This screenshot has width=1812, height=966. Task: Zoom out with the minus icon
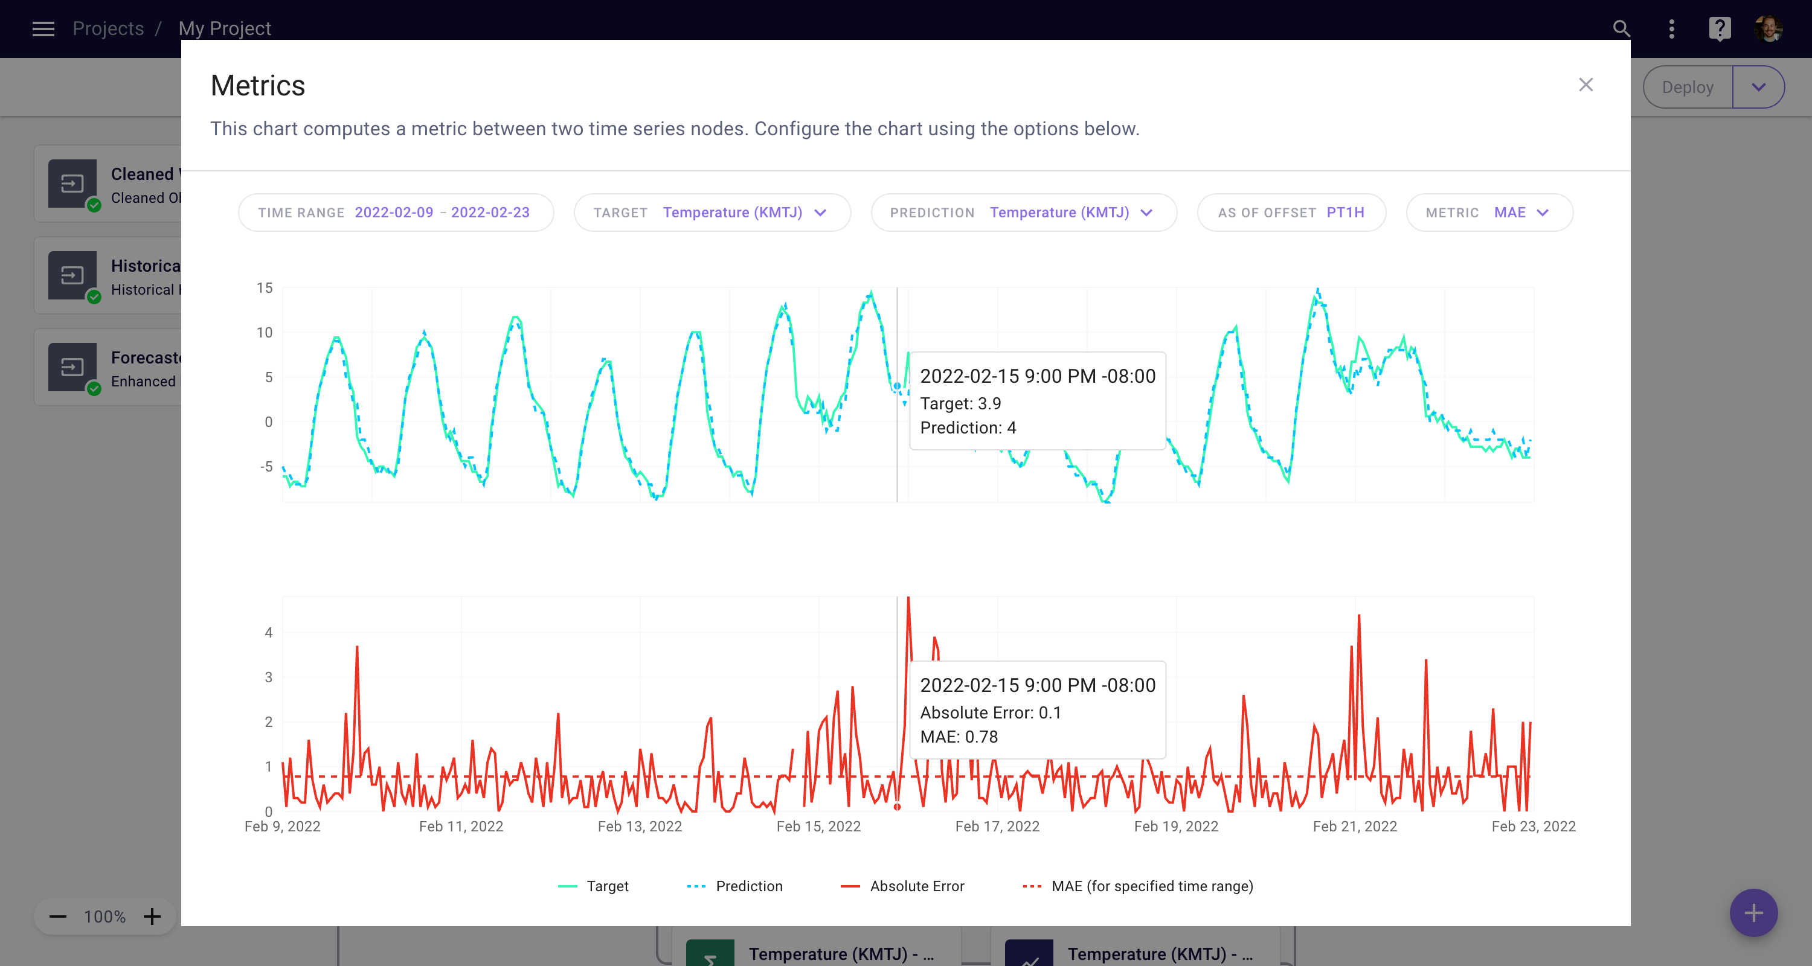57,916
